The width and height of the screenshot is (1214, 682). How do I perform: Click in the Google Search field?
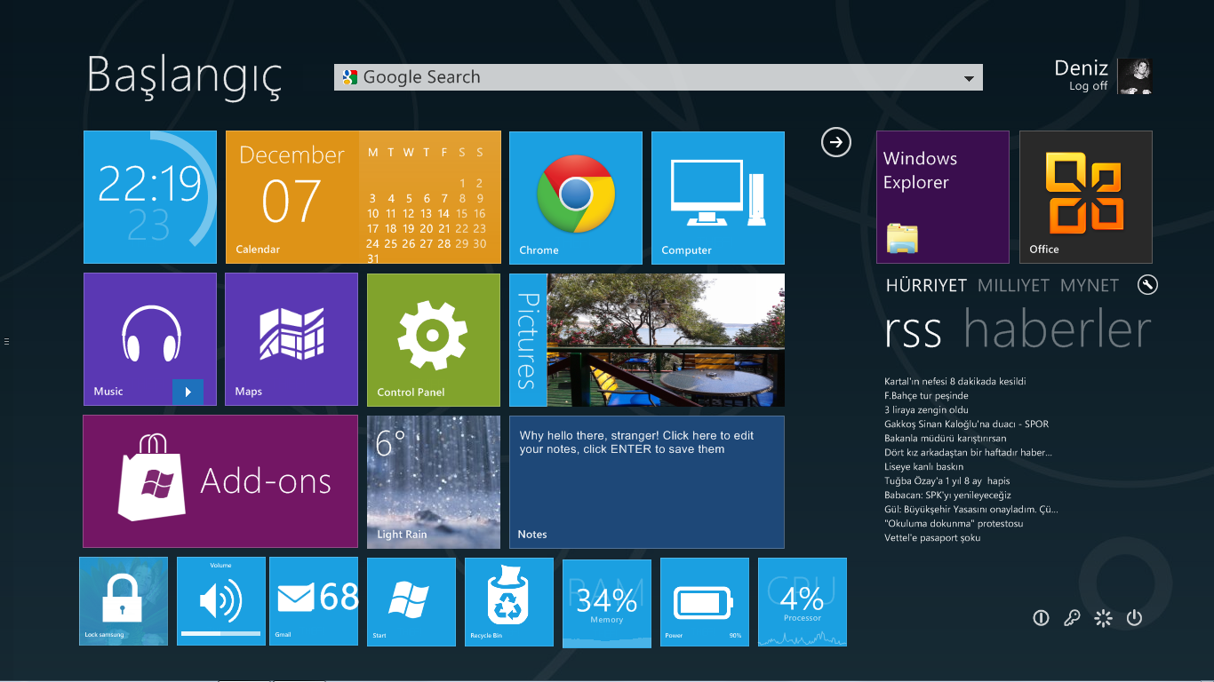point(659,77)
